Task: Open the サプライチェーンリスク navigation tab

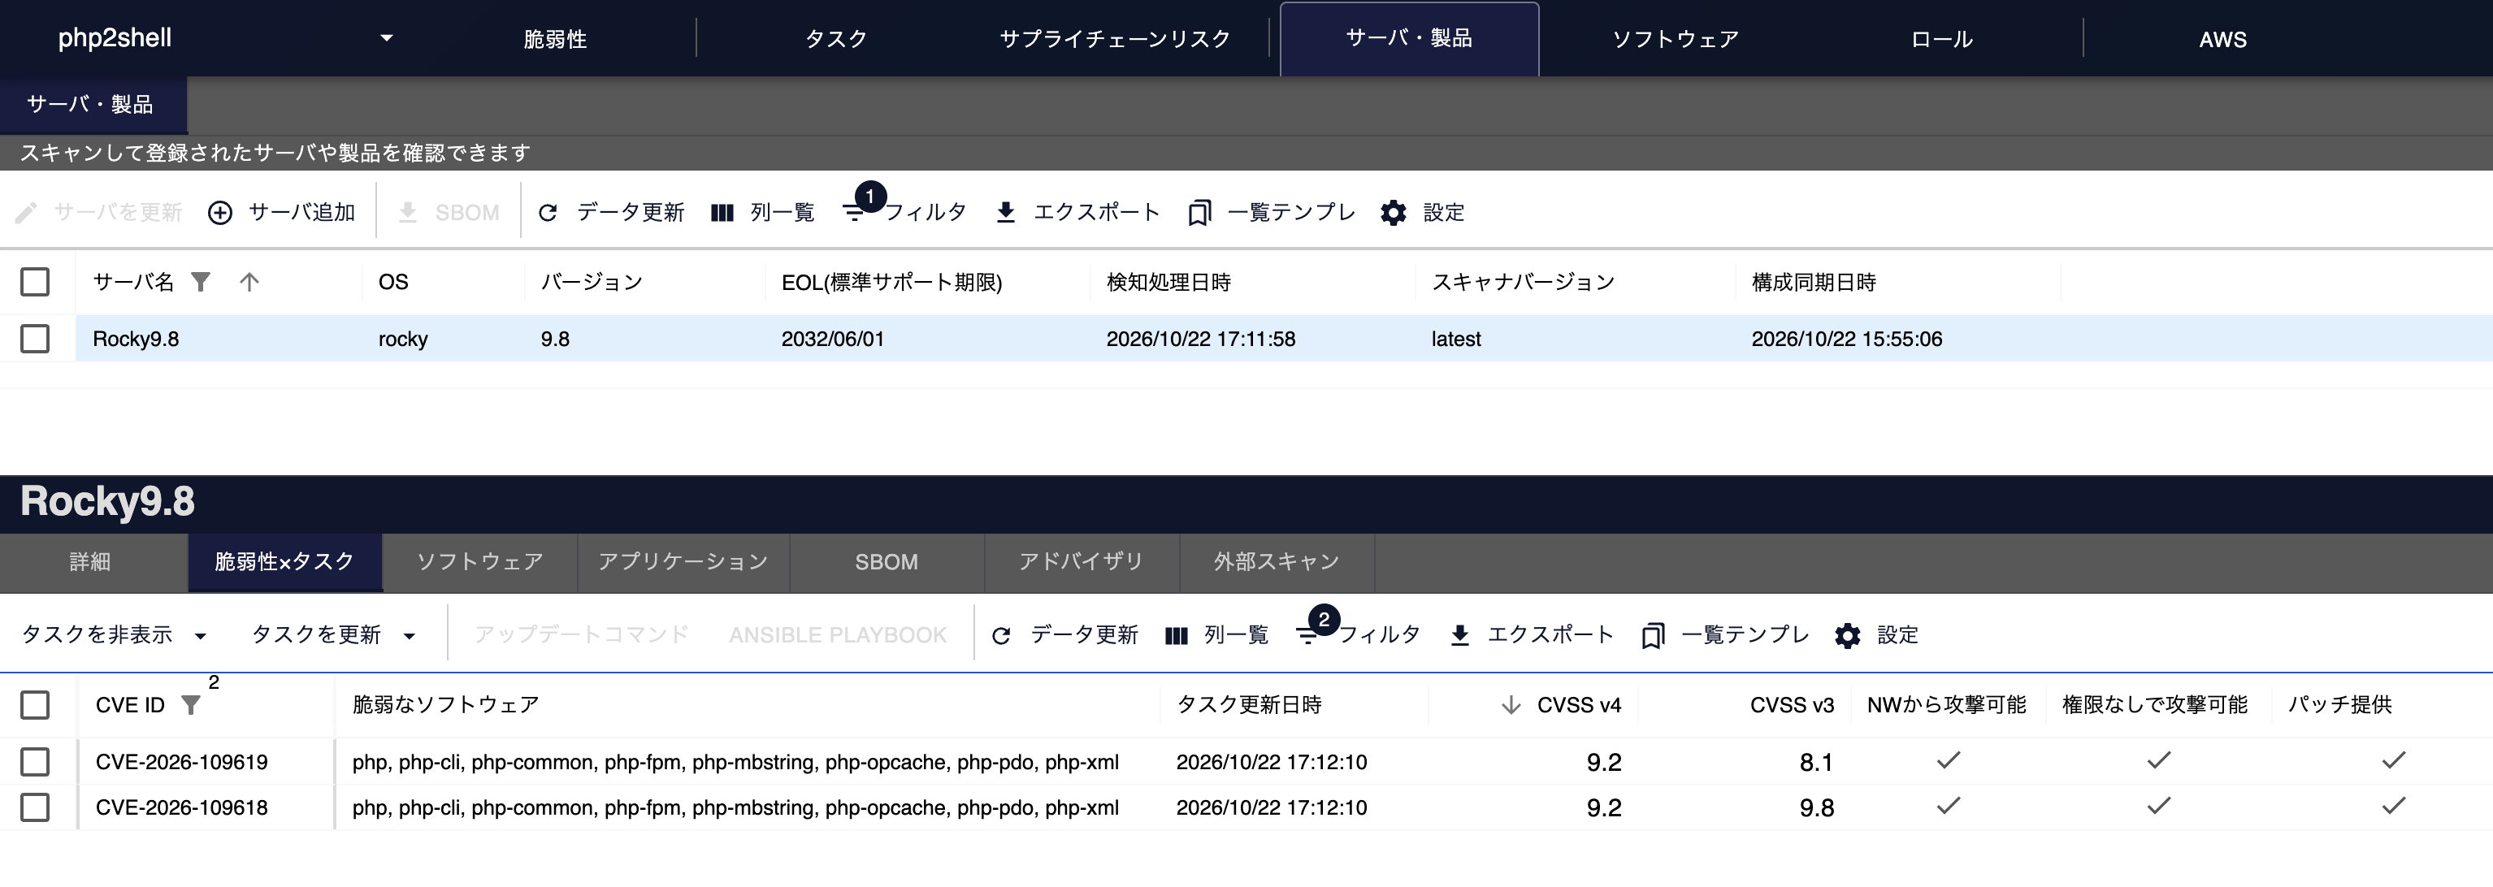Action: [x=1115, y=39]
